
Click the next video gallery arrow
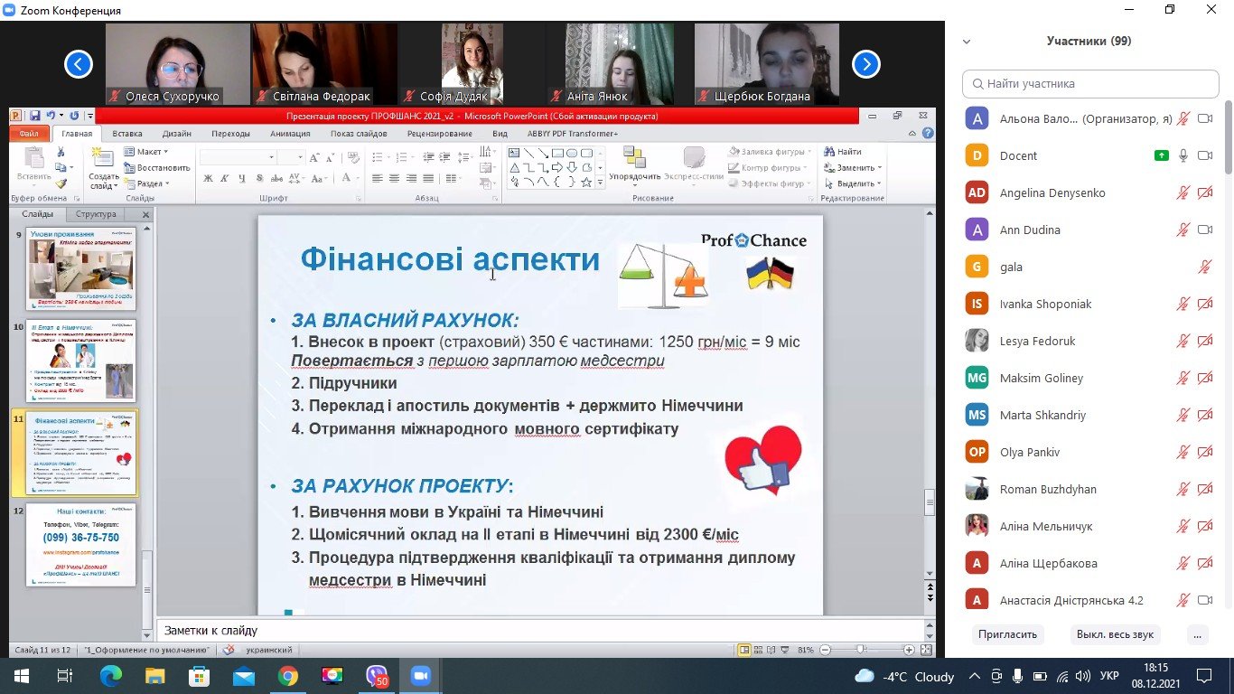pyautogui.click(x=865, y=63)
